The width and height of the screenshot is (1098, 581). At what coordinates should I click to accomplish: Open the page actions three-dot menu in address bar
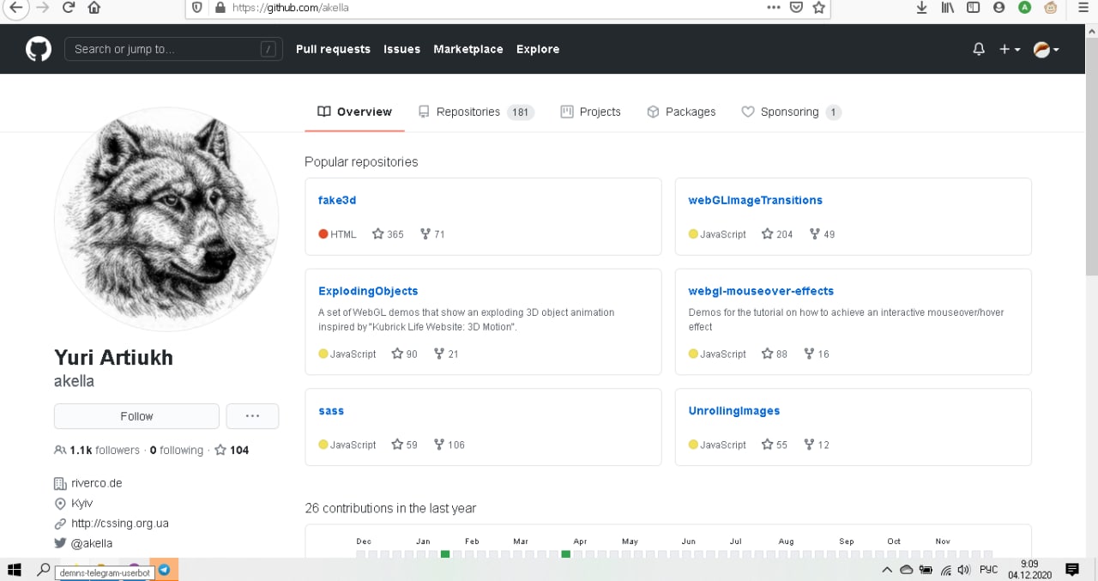pyautogui.click(x=773, y=7)
